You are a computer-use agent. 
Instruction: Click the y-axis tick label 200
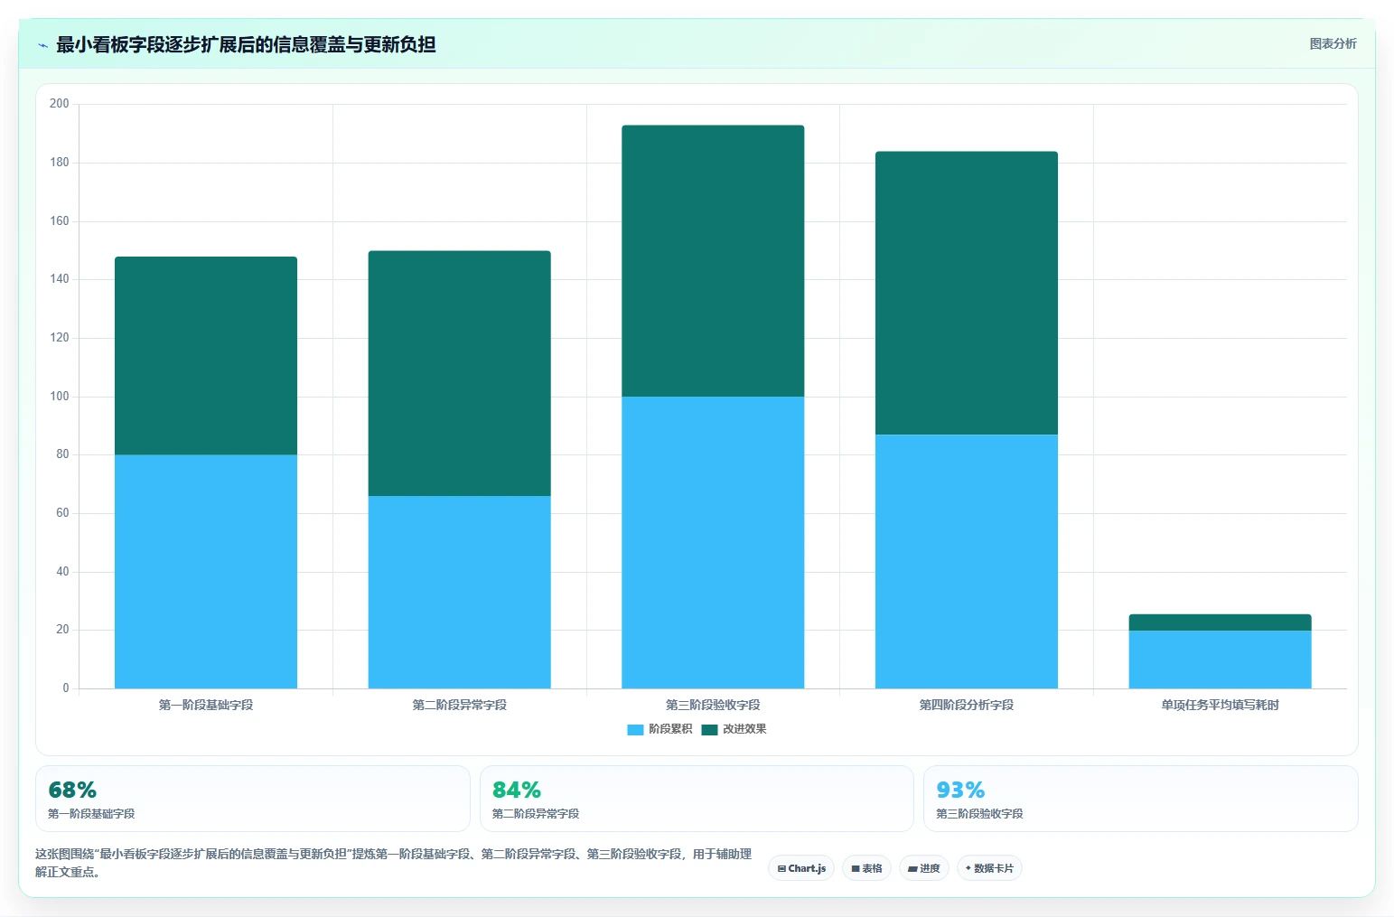click(60, 104)
